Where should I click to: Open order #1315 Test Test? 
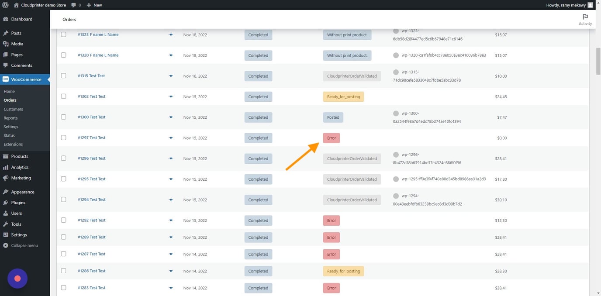[x=91, y=76]
